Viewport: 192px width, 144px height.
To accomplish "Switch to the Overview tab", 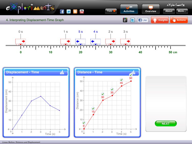I will click(151, 9).
